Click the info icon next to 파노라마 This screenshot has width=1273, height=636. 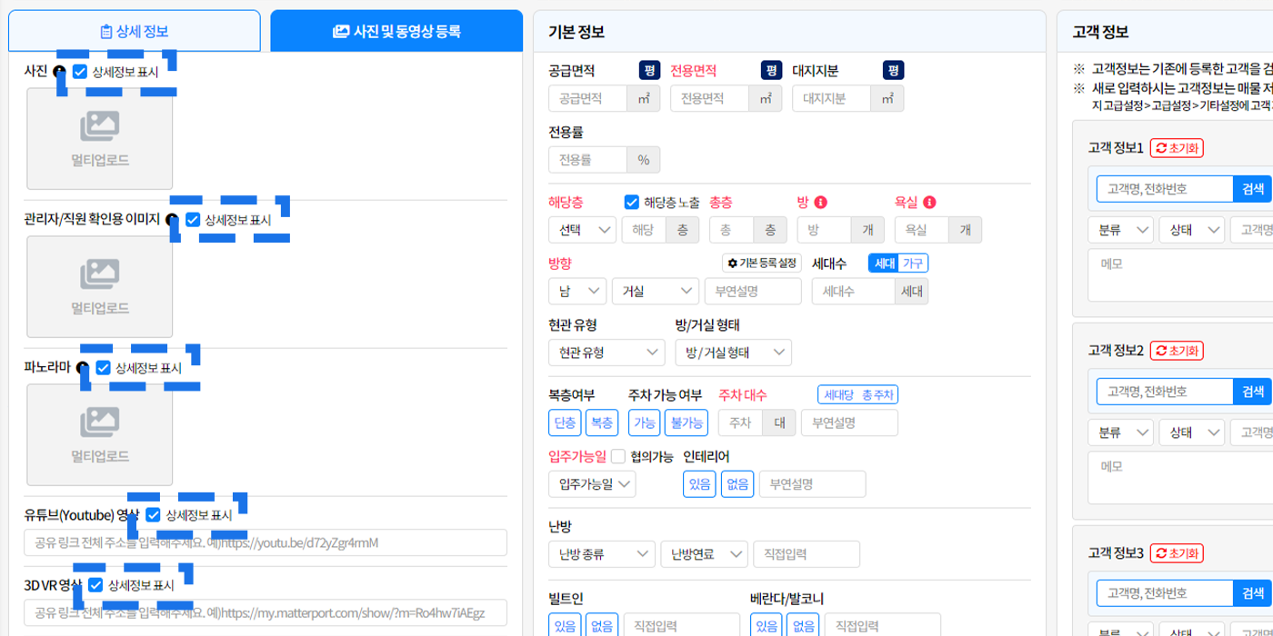(x=83, y=368)
